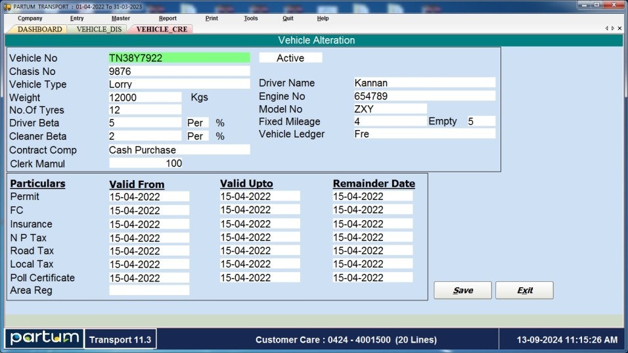Open the Report menu
The width and height of the screenshot is (628, 353).
(168, 18)
